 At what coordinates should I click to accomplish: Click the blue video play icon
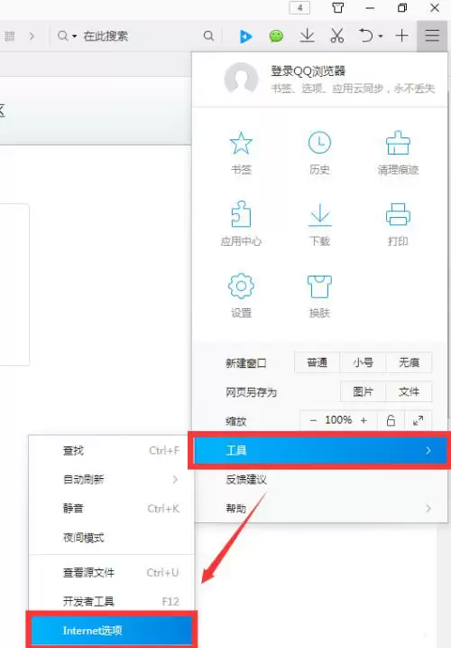pyautogui.click(x=246, y=36)
